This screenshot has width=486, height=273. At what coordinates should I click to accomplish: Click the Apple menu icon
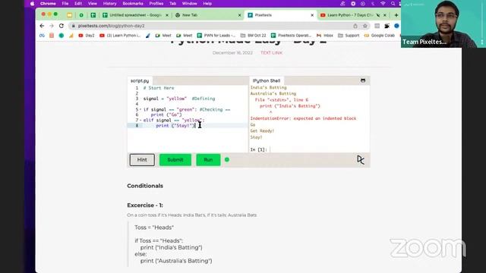coord(32,4)
